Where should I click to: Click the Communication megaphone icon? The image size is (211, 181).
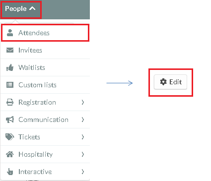point(10,120)
